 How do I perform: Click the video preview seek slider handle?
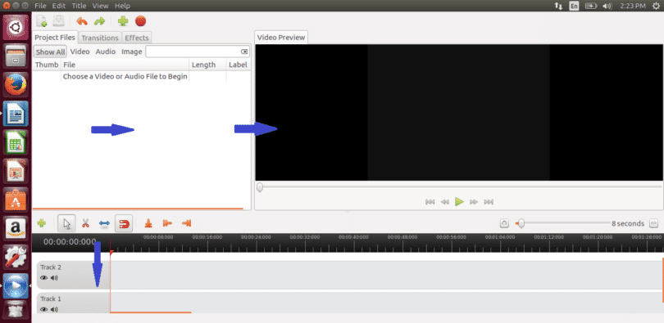tap(260, 187)
